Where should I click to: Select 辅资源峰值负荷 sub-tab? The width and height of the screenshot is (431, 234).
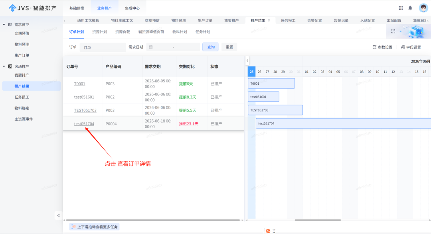point(151,32)
